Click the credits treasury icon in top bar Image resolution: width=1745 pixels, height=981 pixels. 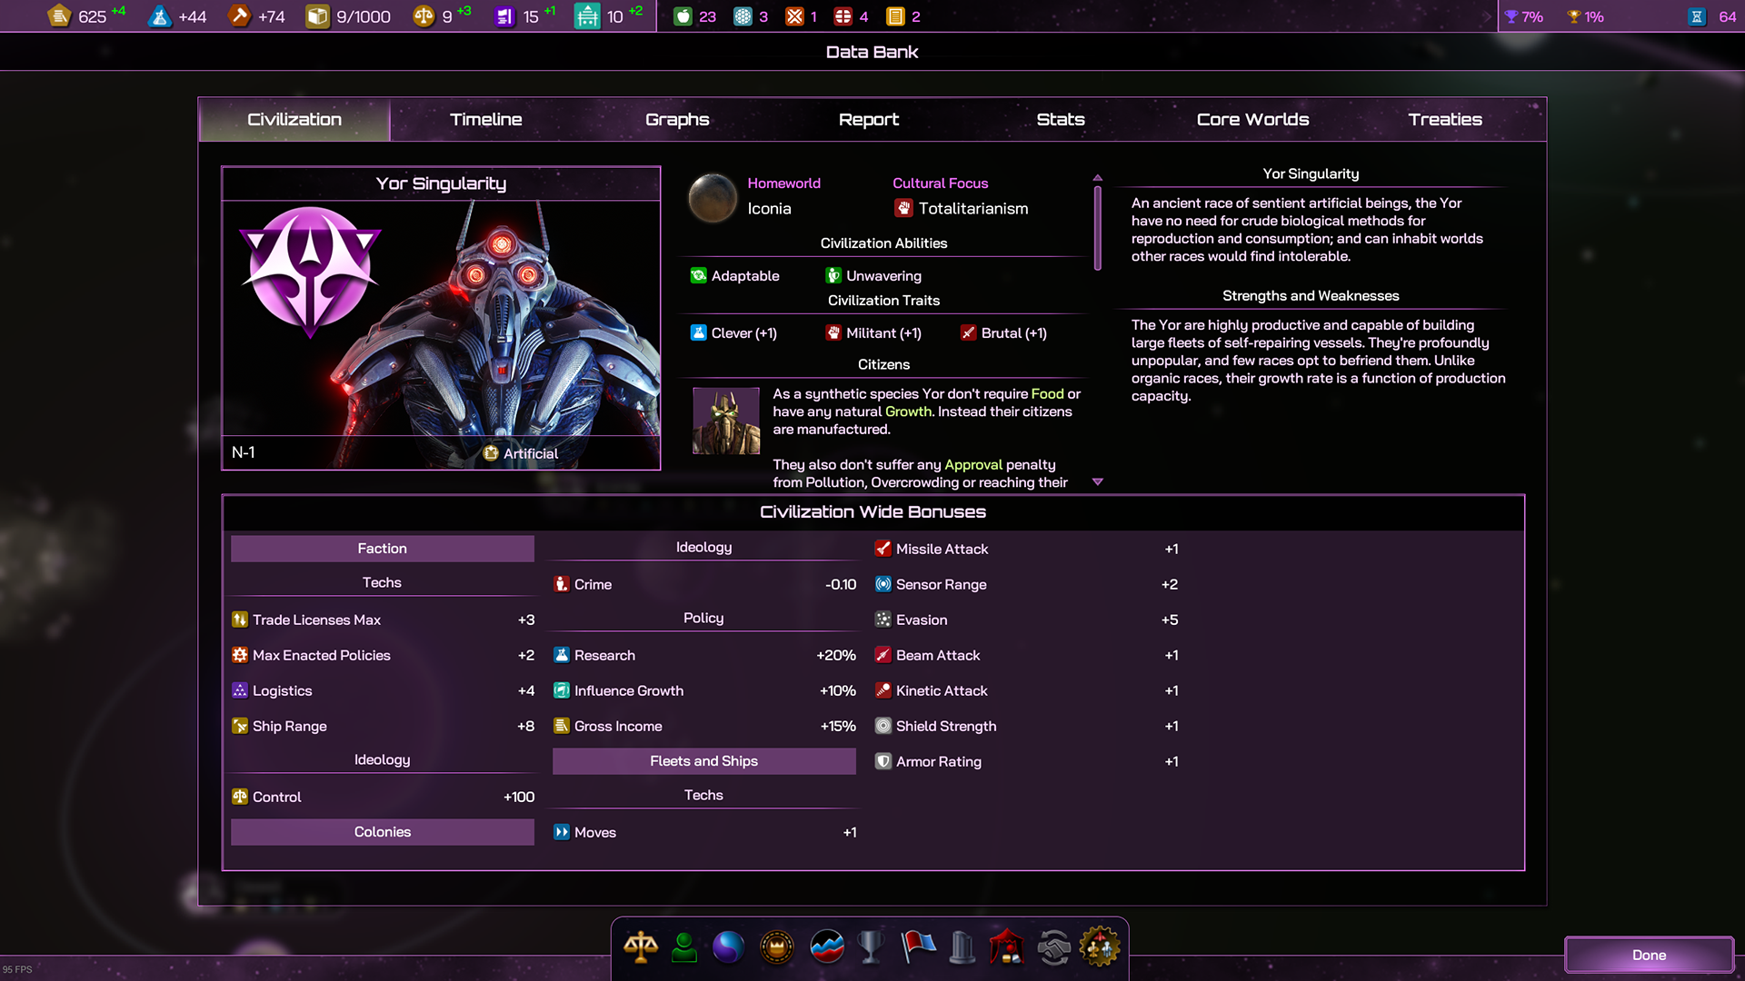[60, 16]
